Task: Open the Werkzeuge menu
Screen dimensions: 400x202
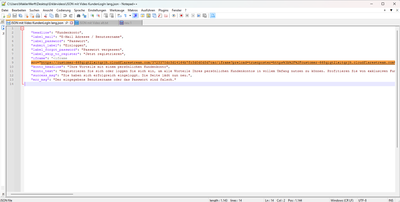Action: [117, 10]
